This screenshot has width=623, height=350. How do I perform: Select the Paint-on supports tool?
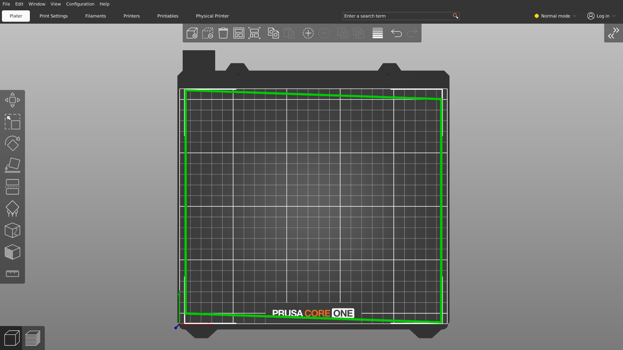[x=12, y=208]
